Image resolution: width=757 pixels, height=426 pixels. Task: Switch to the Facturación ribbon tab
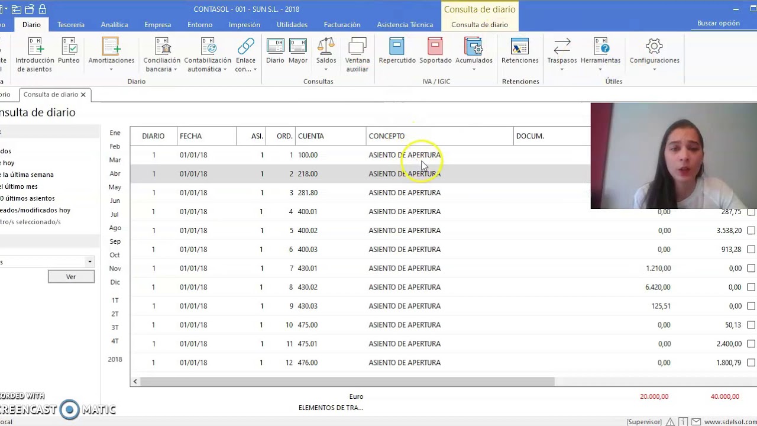(342, 25)
